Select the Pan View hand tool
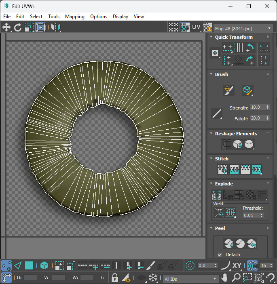This screenshot has width=277, height=284. (224, 277)
